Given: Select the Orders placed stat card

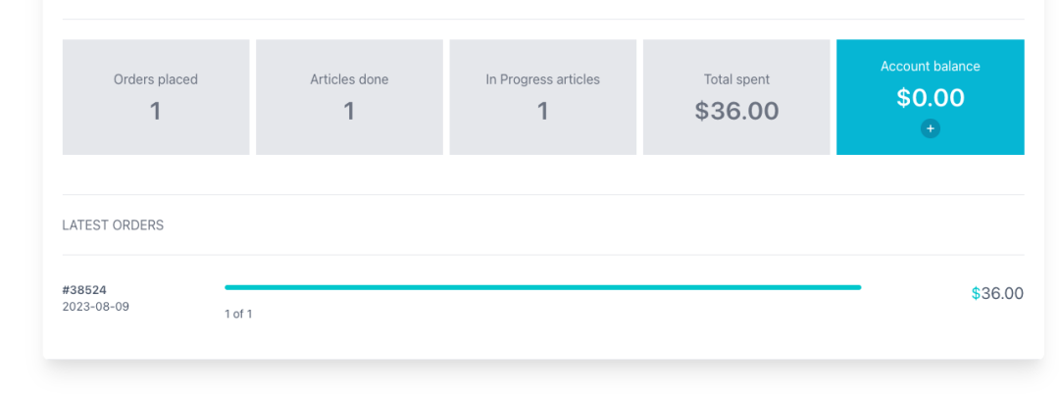Looking at the screenshot, I should pyautogui.click(x=156, y=97).
